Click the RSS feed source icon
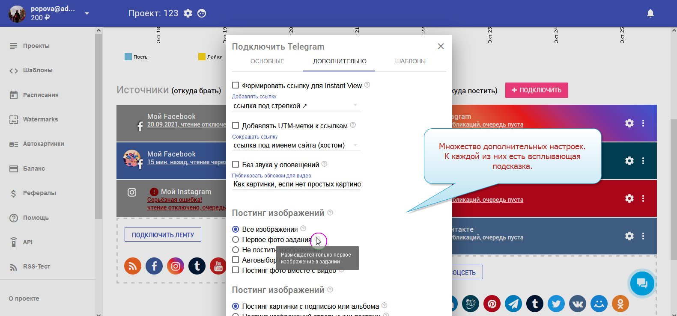The height and width of the screenshot is (316, 677). click(x=133, y=266)
